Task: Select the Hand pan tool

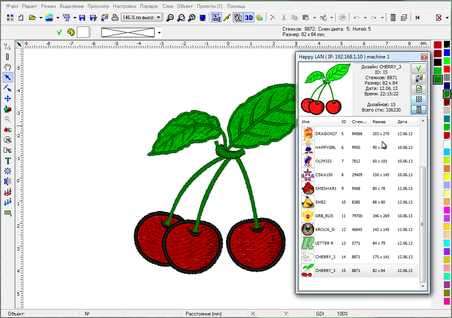Action: 7,67
